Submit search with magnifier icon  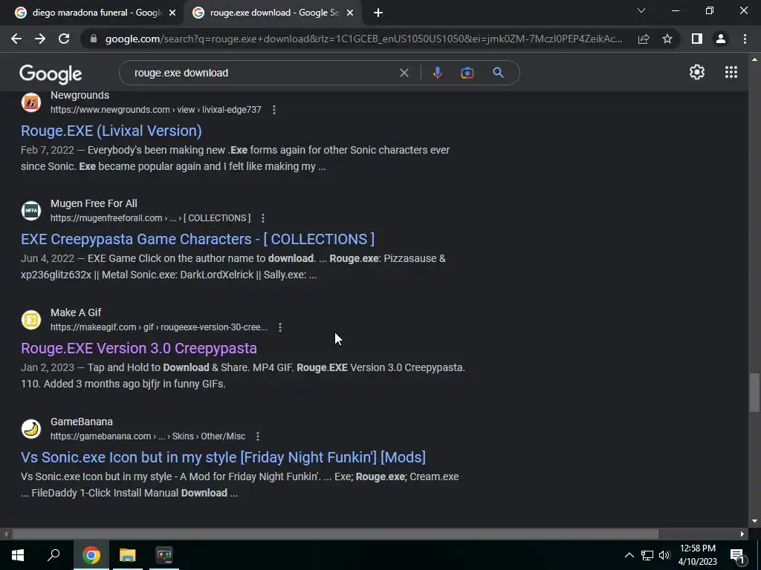click(x=498, y=73)
